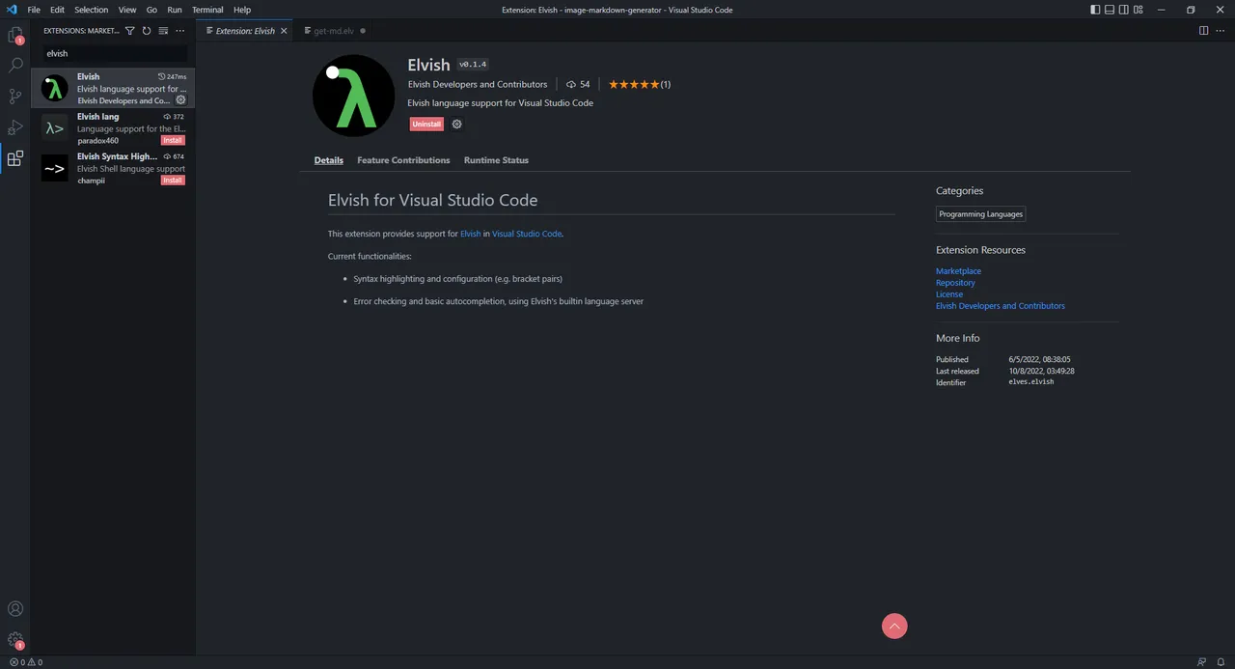Screen dimensions: 1235x669
Task: Open the Marketplace resource link
Action: coord(958,271)
